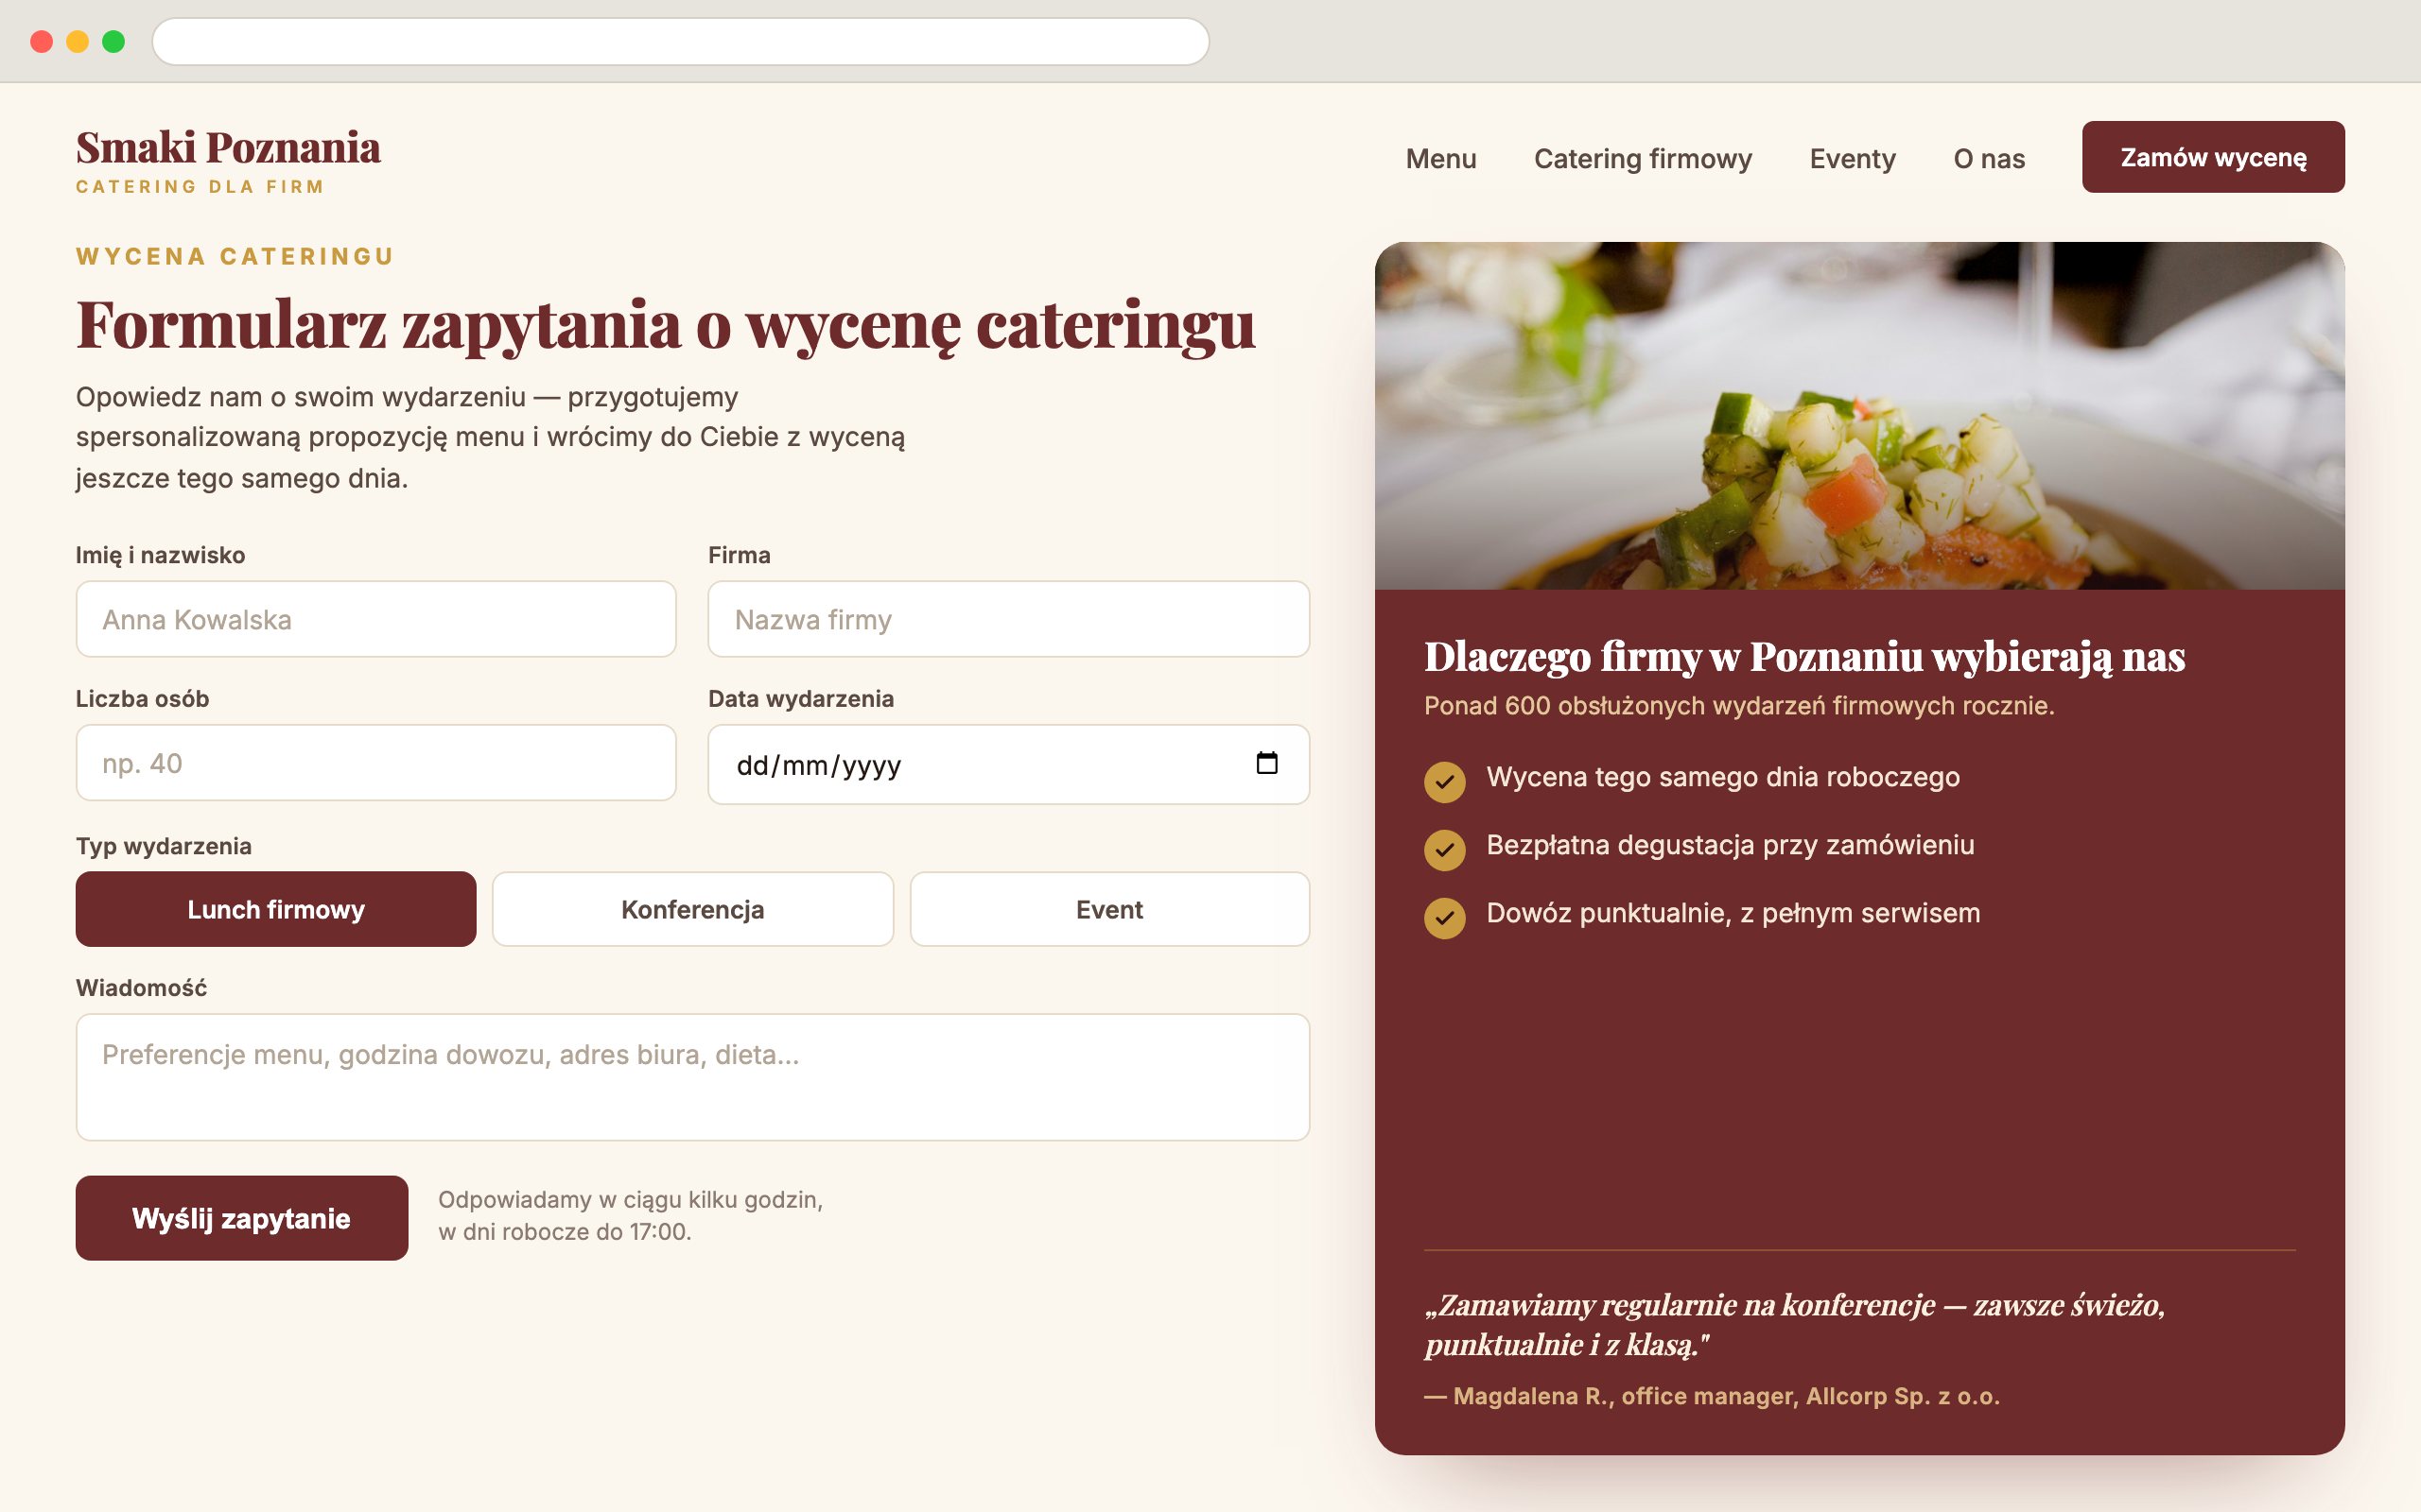Go to Catering firmowy page
Image resolution: width=2421 pixels, height=1512 pixels.
point(1643,159)
